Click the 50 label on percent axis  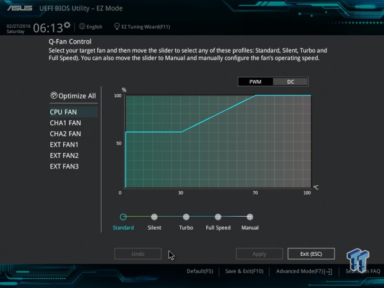coord(119,143)
